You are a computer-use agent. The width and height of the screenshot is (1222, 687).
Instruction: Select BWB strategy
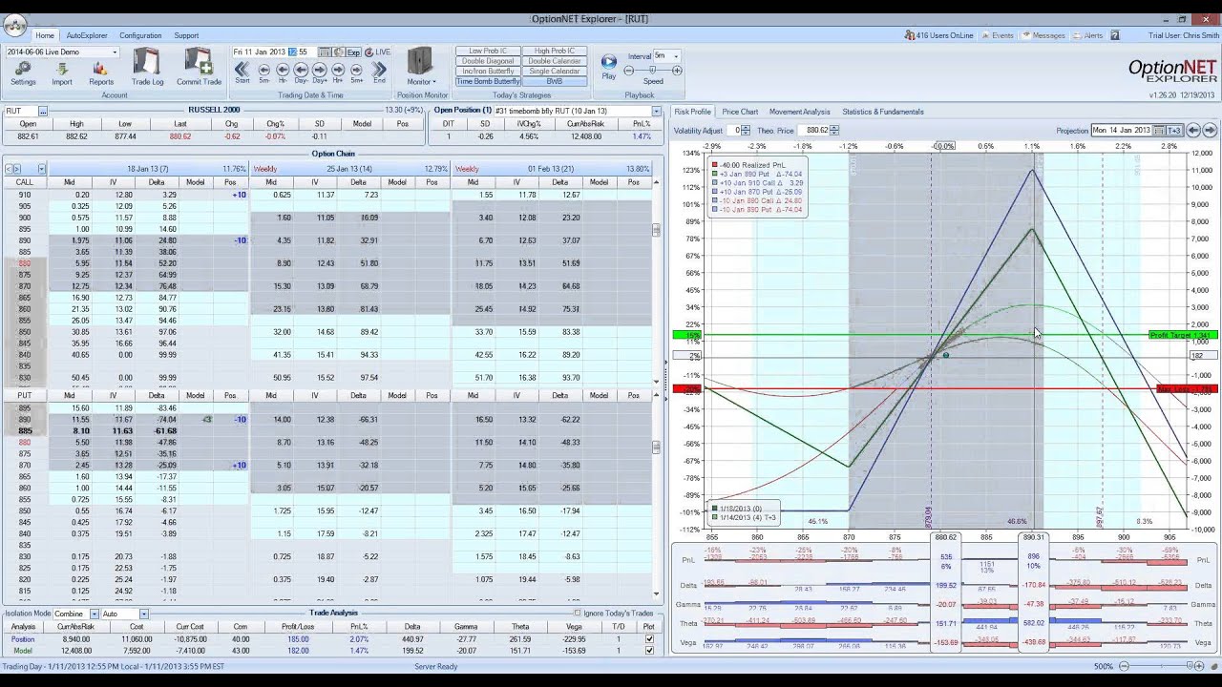point(554,81)
